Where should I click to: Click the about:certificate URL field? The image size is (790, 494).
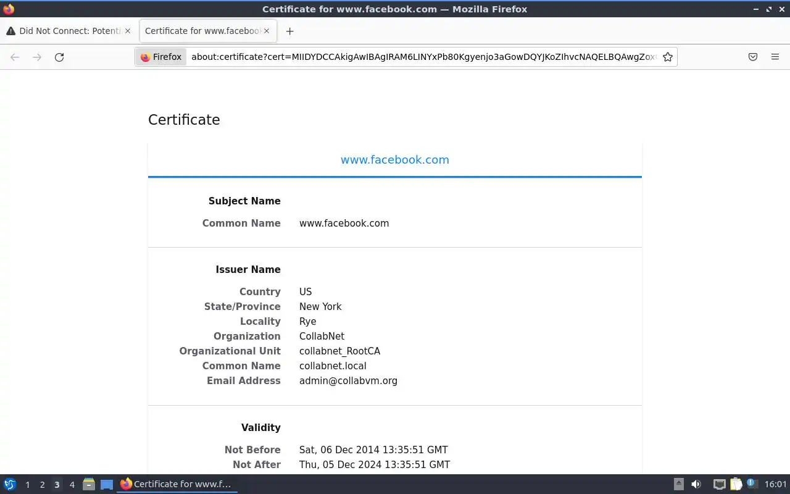[423, 57]
